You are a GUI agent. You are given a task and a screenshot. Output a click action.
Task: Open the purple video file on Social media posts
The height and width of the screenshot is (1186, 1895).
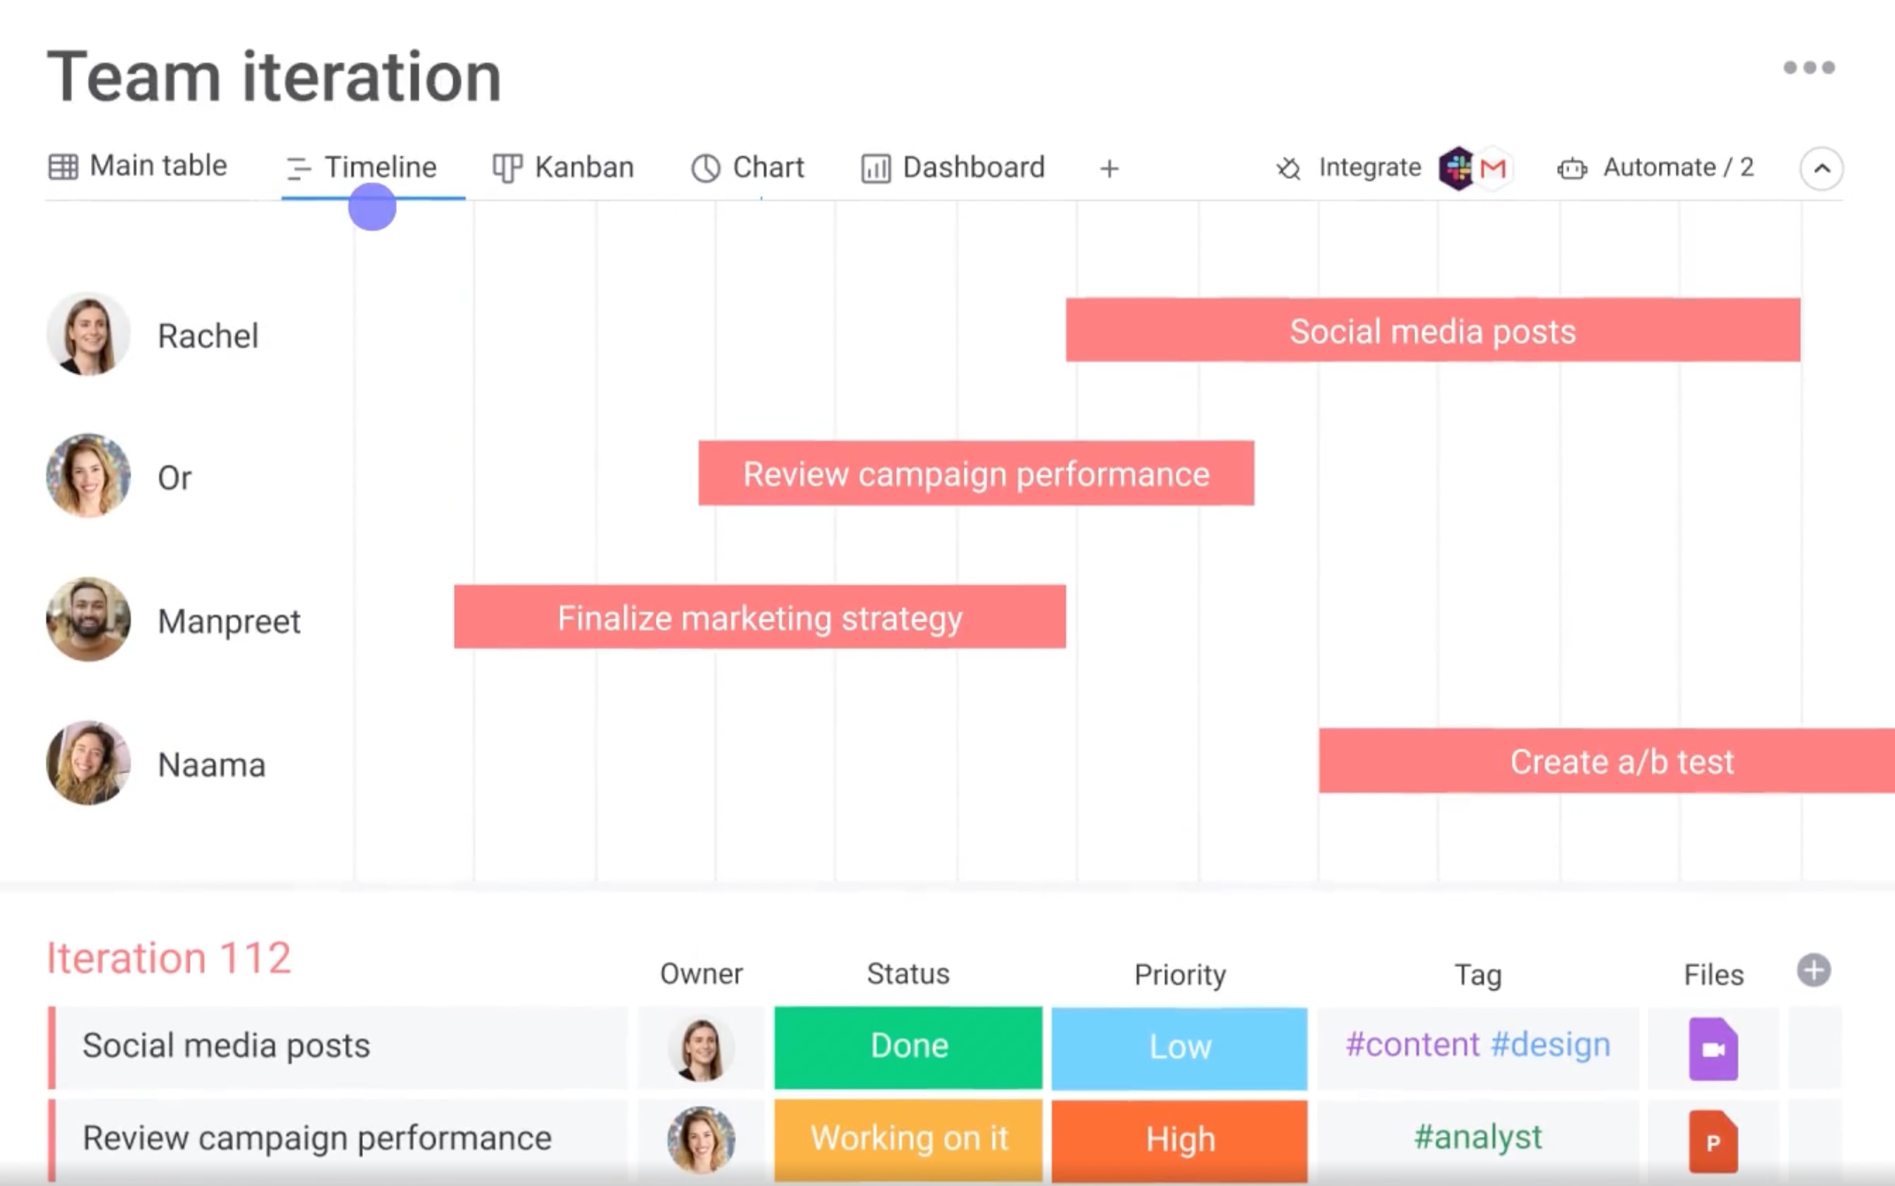(x=1714, y=1048)
